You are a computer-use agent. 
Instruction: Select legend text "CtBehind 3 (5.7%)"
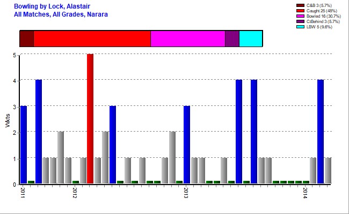[323, 21]
